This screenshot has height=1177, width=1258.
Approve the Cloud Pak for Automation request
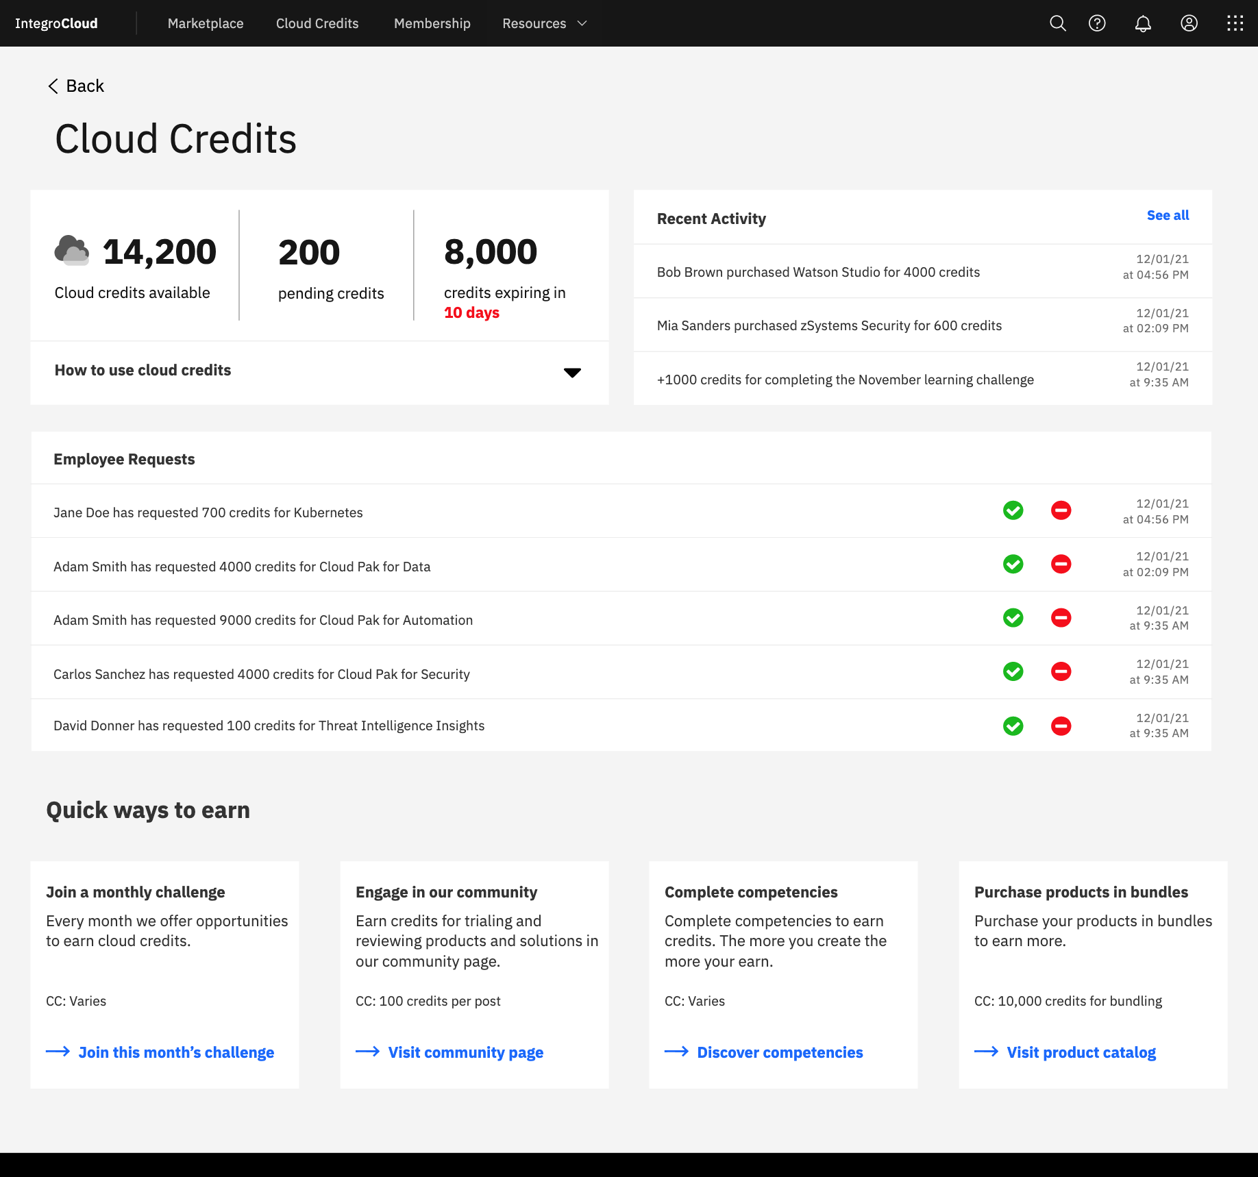coord(1013,617)
